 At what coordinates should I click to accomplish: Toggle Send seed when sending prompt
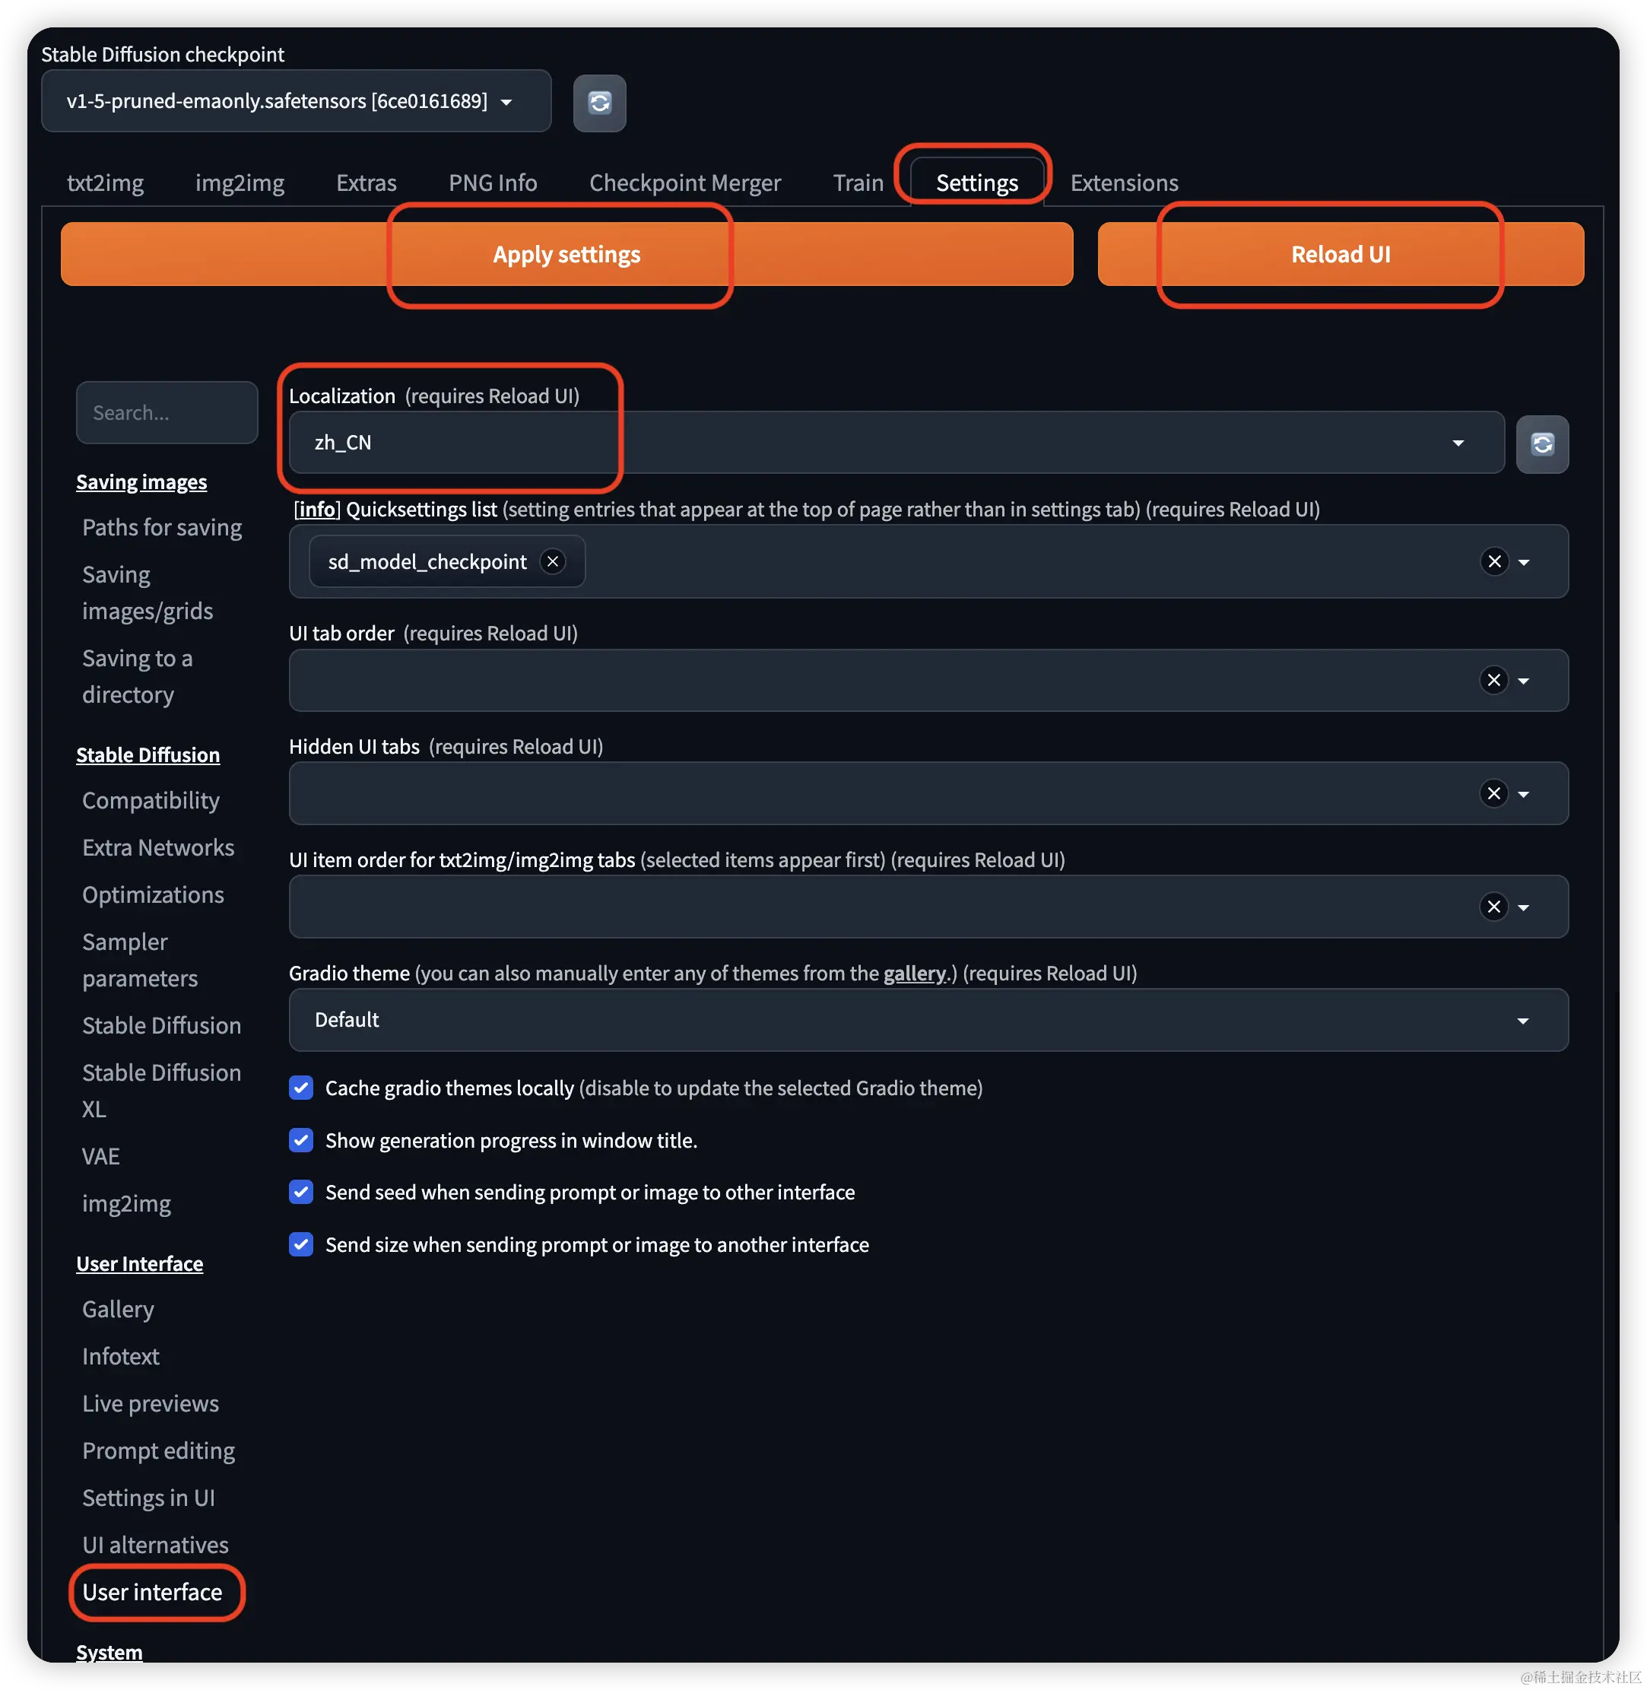pyautogui.click(x=301, y=1192)
